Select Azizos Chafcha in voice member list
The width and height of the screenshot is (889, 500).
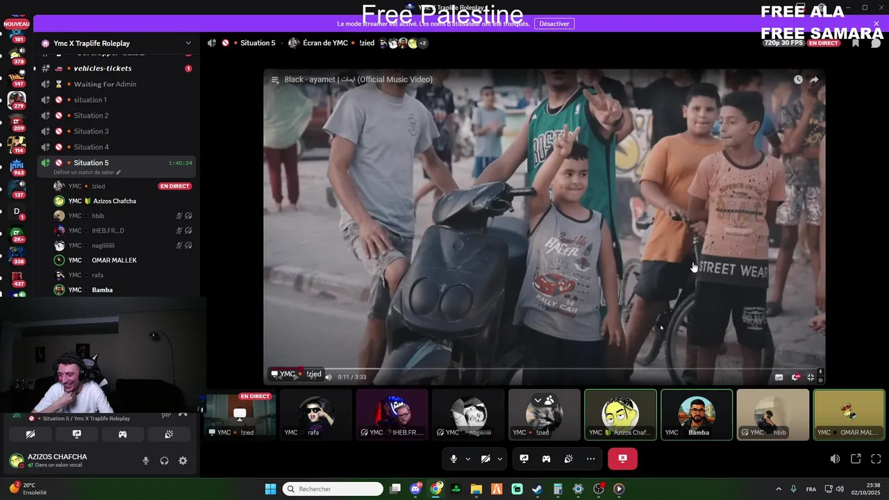[122, 201]
